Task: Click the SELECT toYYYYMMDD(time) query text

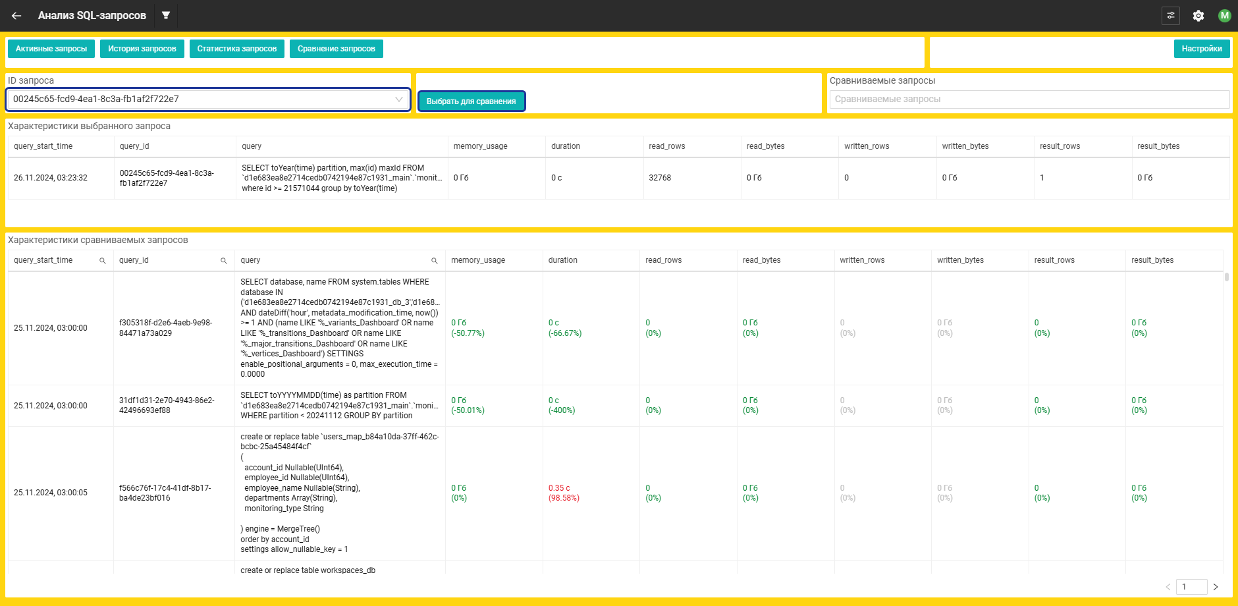Action: click(x=339, y=405)
